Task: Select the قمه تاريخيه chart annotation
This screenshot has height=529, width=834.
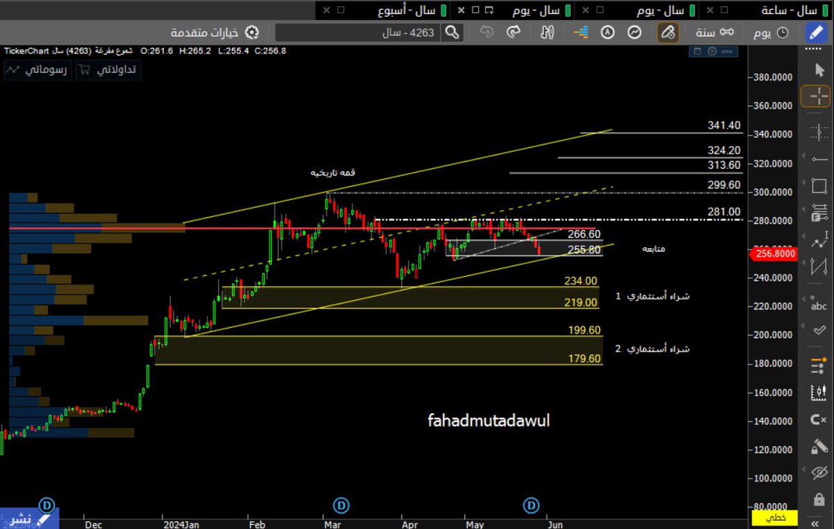Action: click(x=332, y=172)
